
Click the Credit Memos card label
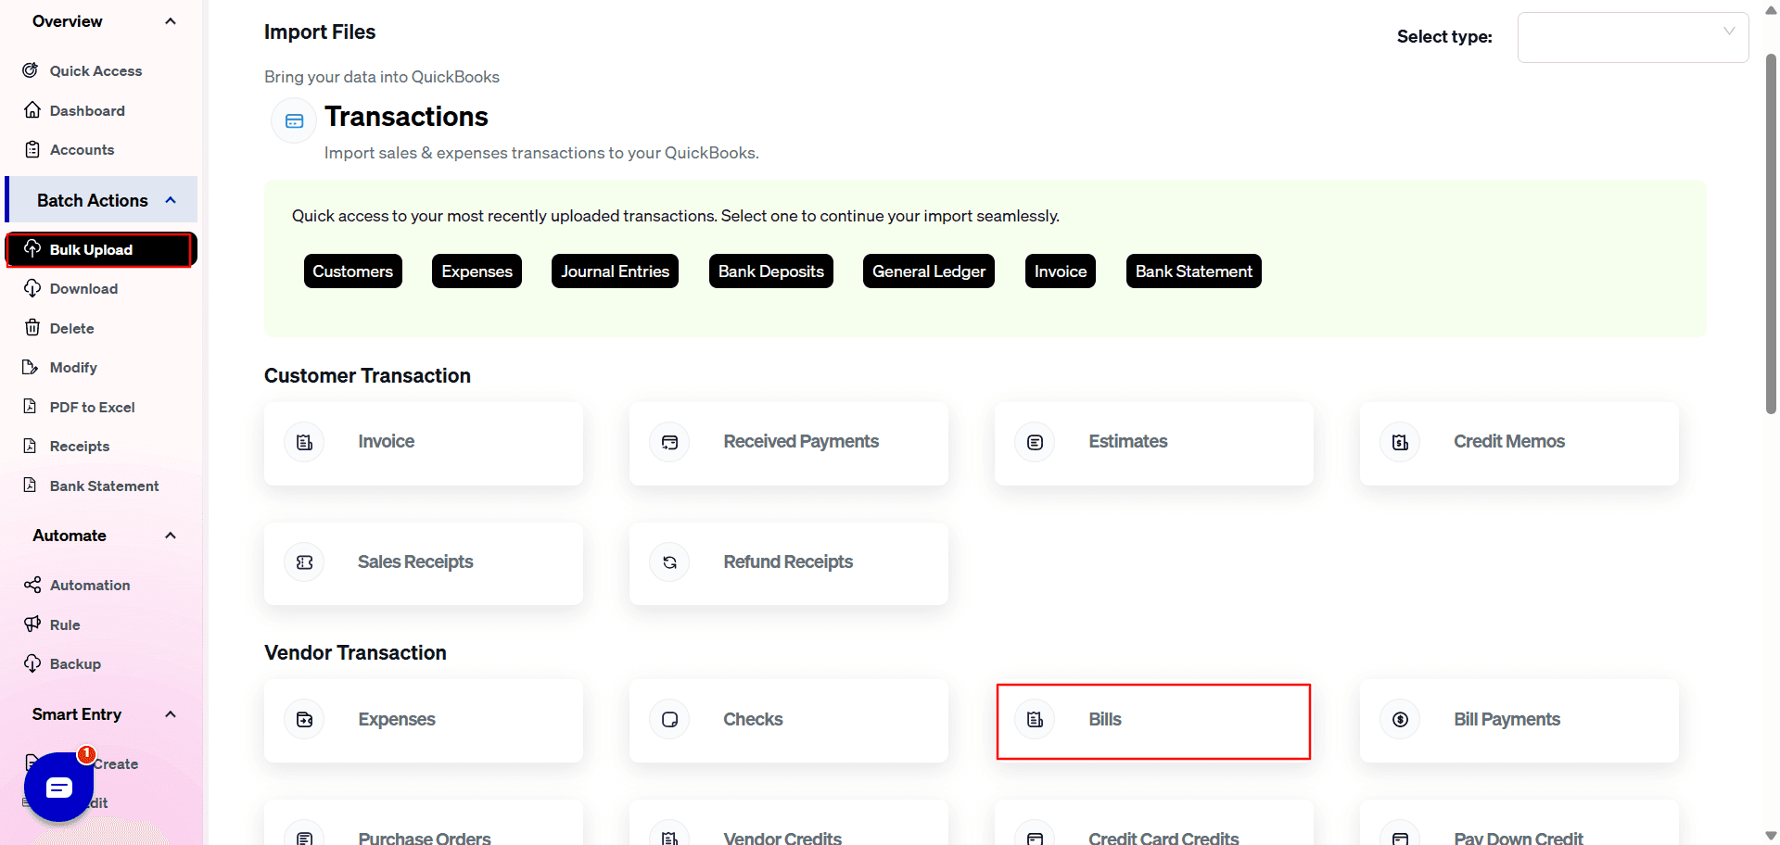pos(1509,441)
